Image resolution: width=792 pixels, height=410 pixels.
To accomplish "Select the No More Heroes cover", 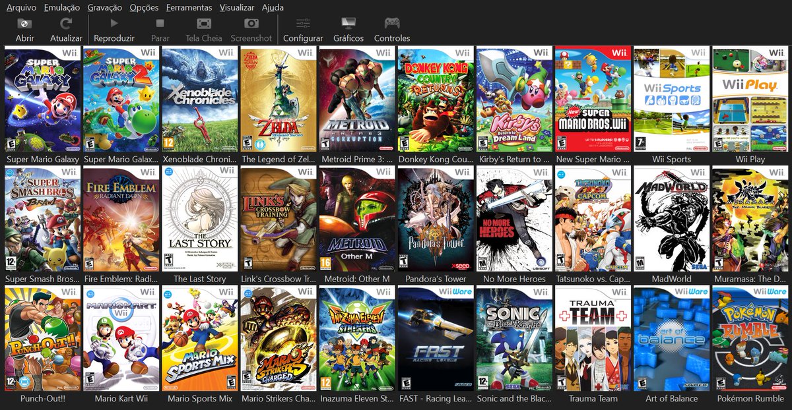I will 514,220.
